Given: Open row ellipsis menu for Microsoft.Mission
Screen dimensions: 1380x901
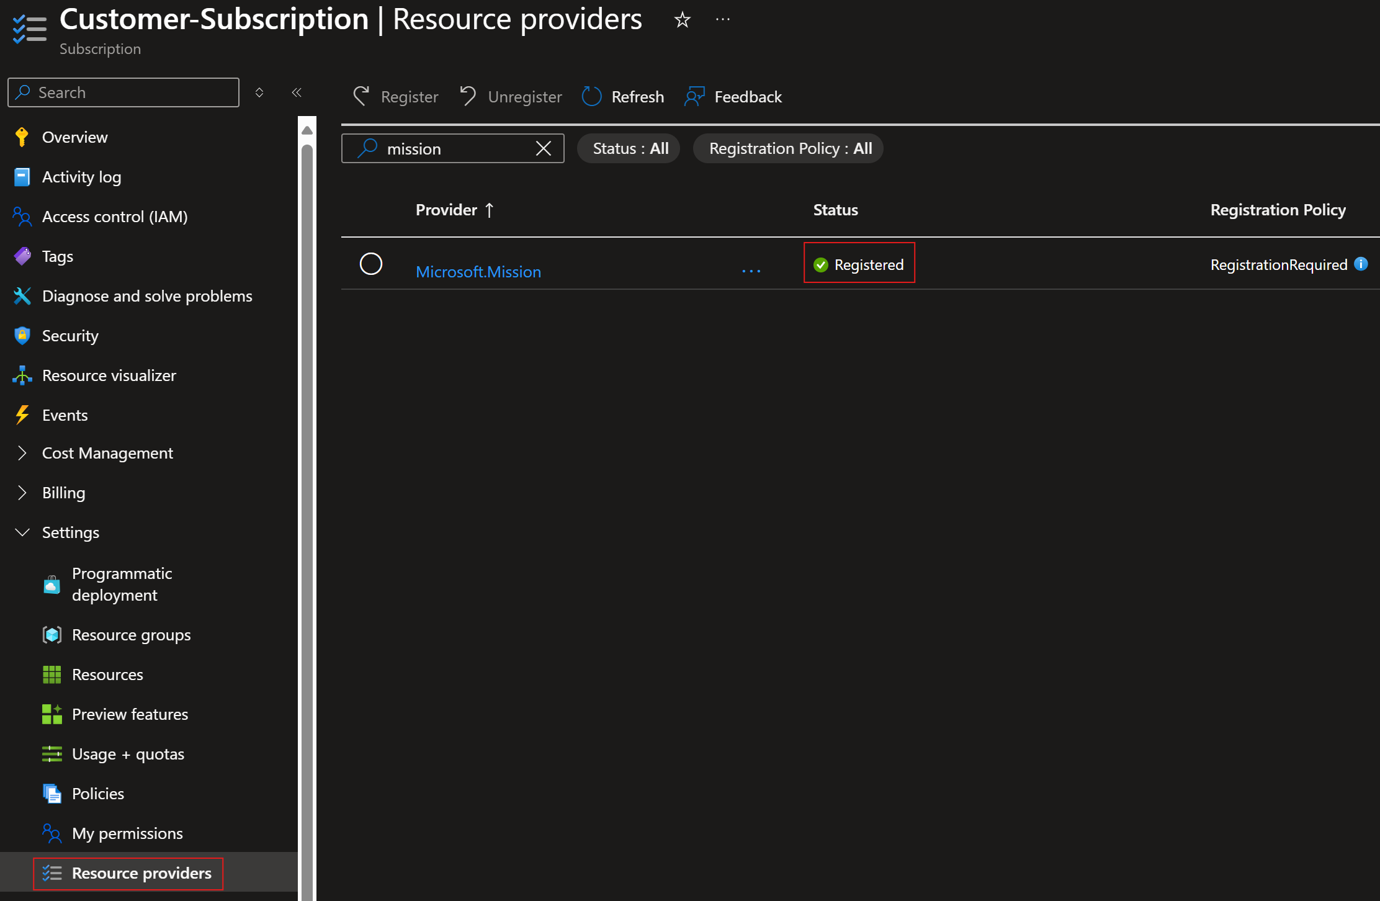Looking at the screenshot, I should pos(751,272).
